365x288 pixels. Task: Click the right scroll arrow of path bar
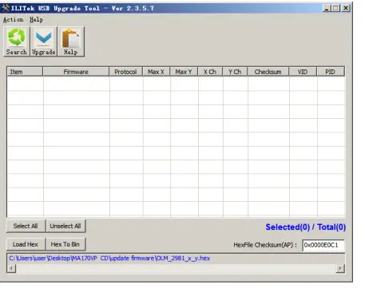tap(340, 268)
